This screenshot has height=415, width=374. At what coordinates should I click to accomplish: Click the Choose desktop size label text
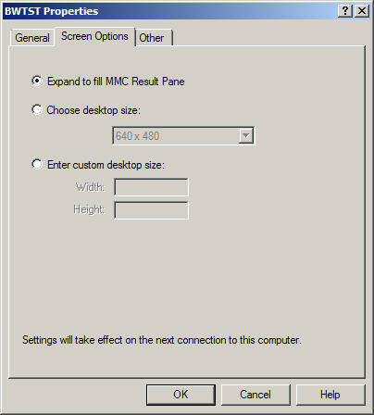(x=93, y=110)
